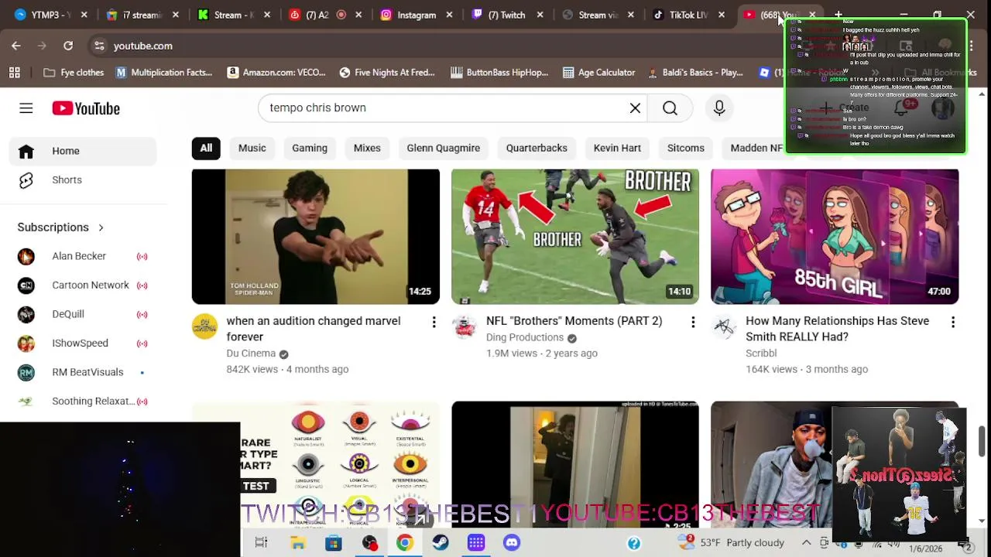Select the Mixes filter chip
991x557 pixels.
[367, 148]
